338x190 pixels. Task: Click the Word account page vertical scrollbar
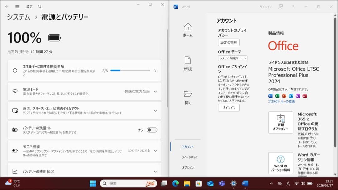point(335,82)
